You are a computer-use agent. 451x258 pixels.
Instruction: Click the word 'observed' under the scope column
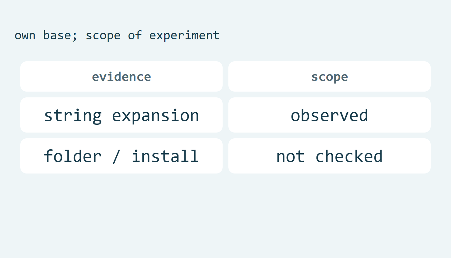pos(330,115)
